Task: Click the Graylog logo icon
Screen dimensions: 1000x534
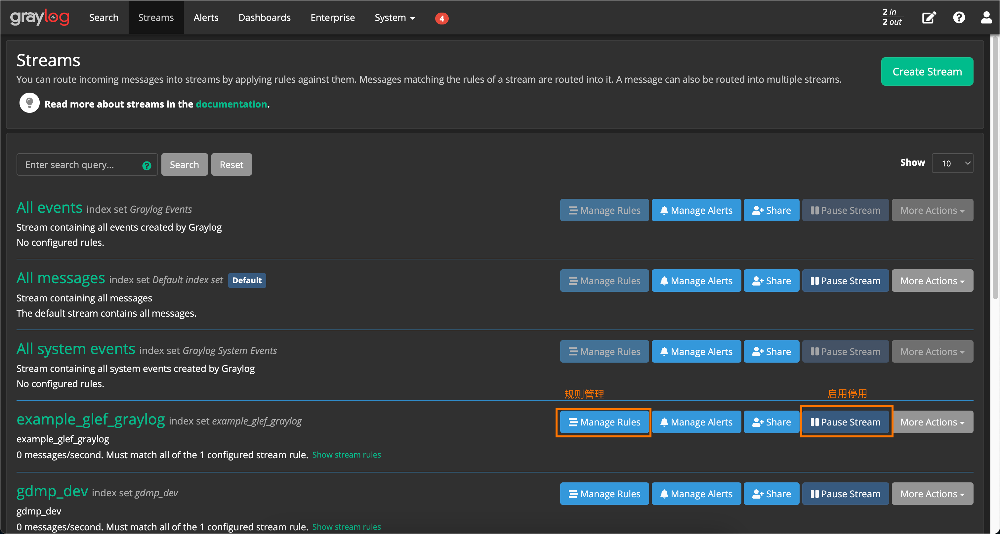Action: [x=39, y=17]
